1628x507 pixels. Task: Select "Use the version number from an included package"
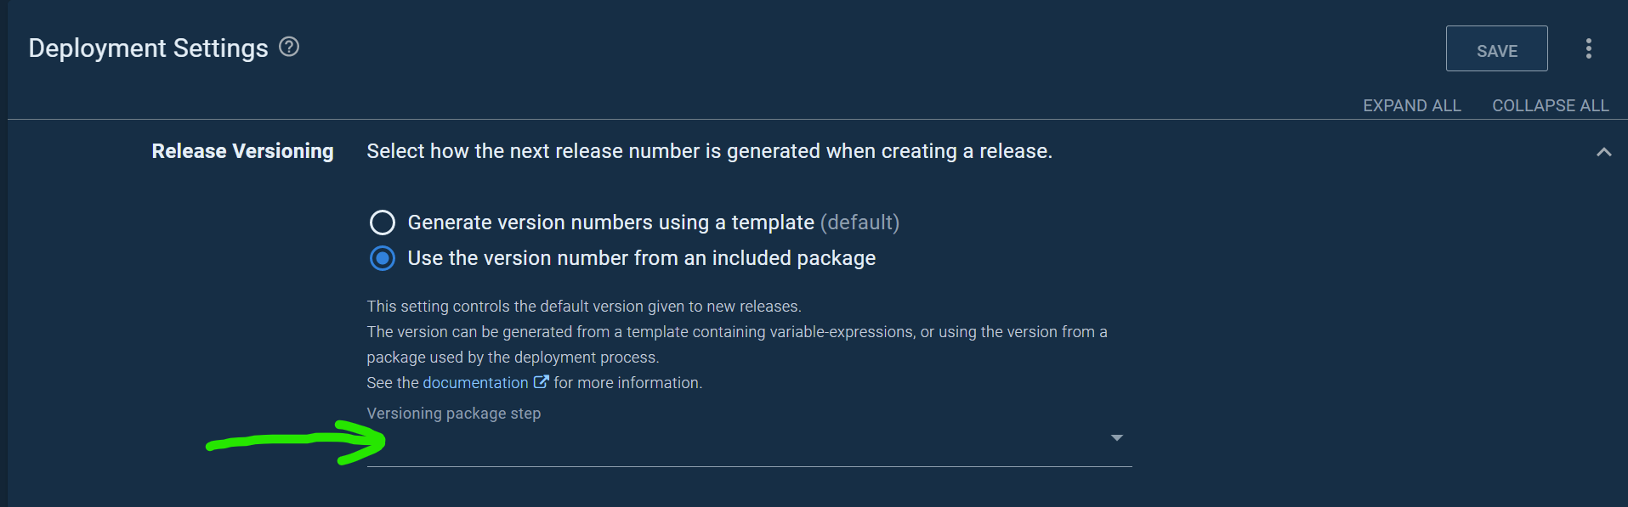(x=383, y=258)
